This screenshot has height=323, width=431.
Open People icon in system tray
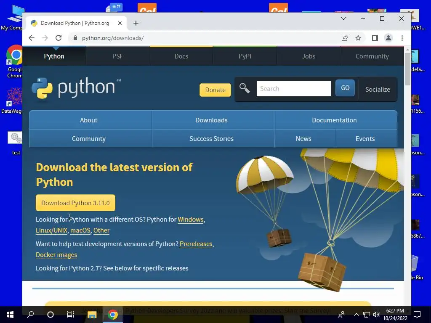pos(341,315)
